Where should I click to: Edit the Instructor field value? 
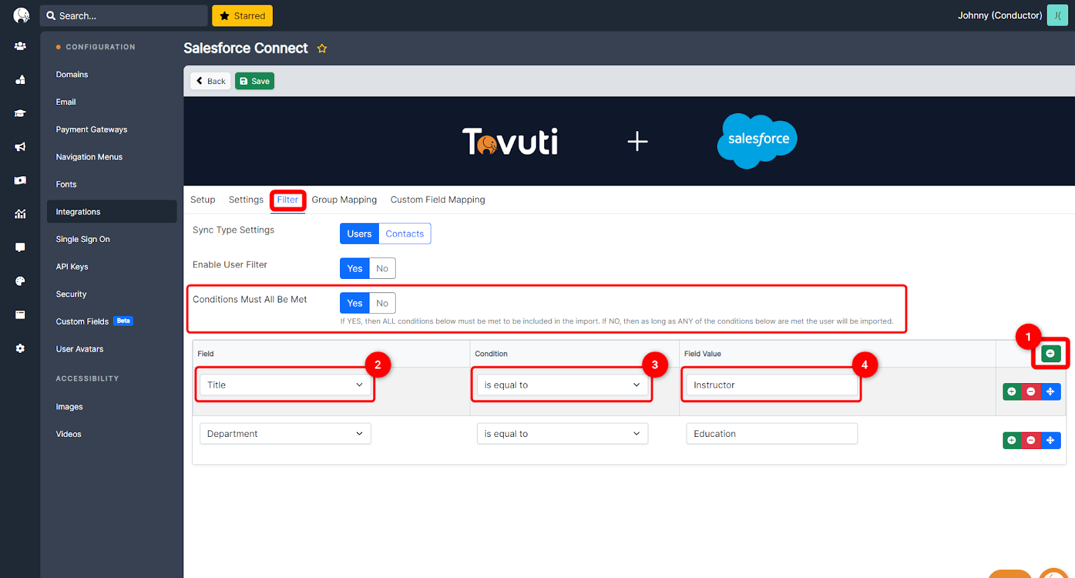click(x=772, y=385)
